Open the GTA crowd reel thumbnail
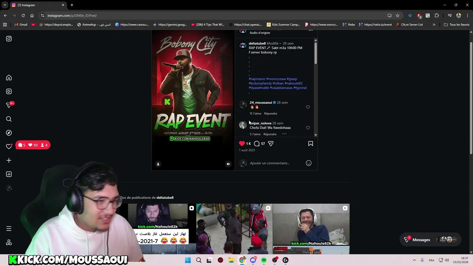 point(234,229)
